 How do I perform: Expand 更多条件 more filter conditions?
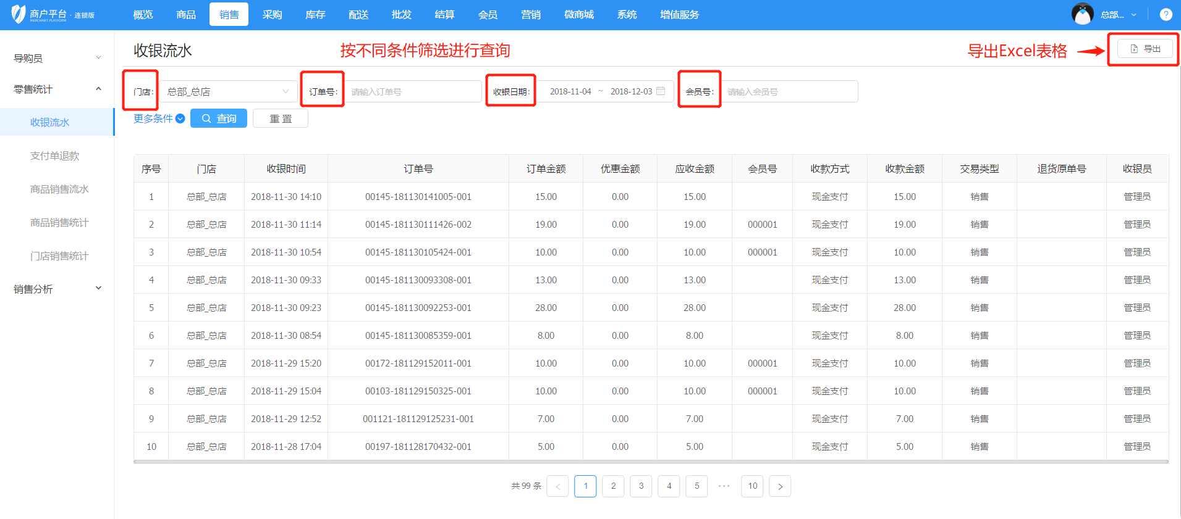[159, 118]
